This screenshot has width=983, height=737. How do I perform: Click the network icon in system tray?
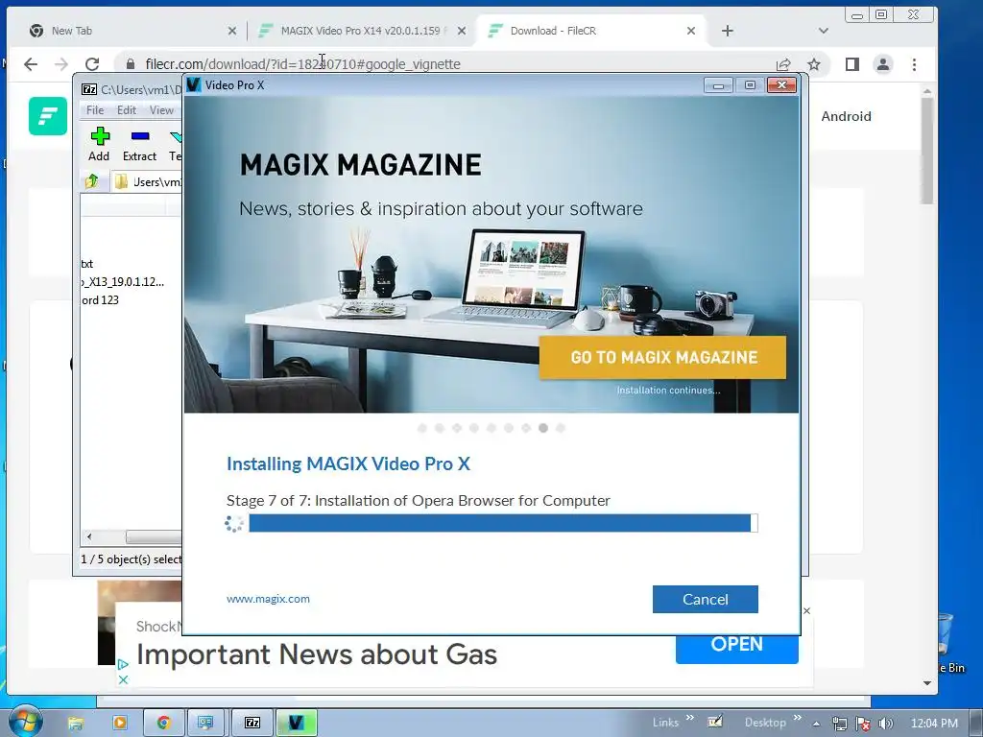click(x=839, y=724)
